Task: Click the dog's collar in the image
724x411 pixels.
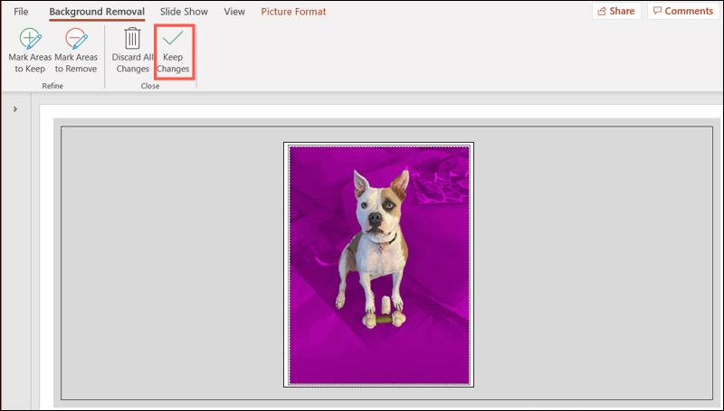Action: [386, 239]
